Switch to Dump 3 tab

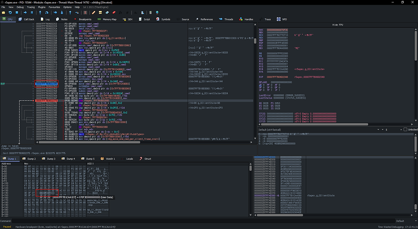(49, 159)
